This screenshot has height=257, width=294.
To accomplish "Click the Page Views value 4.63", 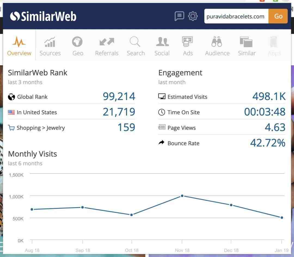I will click(275, 127).
